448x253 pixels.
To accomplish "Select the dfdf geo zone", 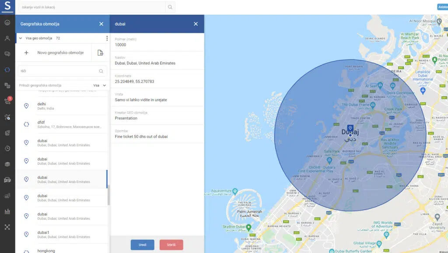I will [x=62, y=124].
